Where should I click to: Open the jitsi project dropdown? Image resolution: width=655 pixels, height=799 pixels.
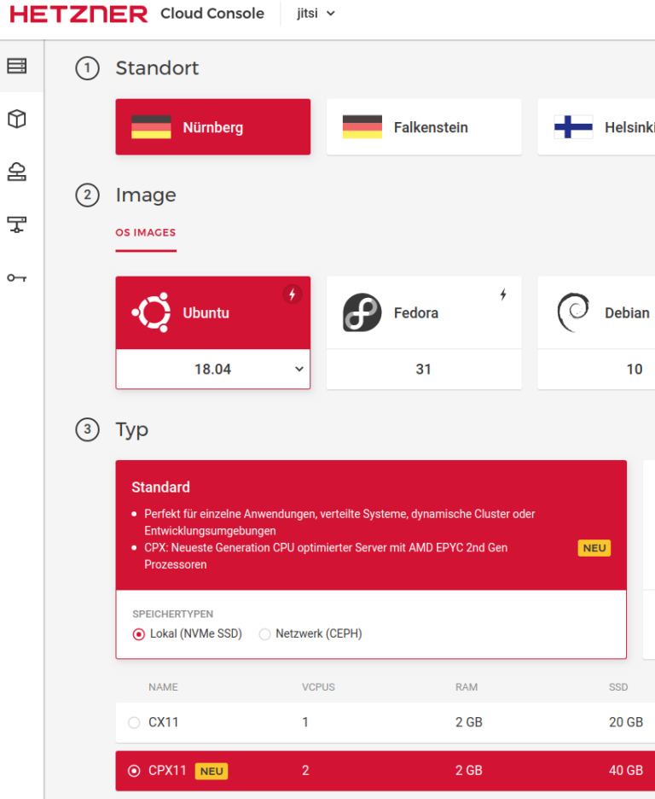[x=316, y=14]
